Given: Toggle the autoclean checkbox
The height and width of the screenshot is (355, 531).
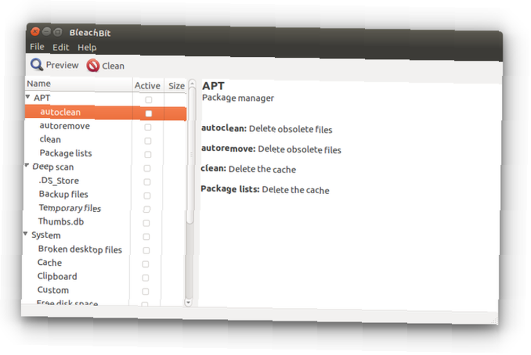Looking at the screenshot, I should 148,114.
